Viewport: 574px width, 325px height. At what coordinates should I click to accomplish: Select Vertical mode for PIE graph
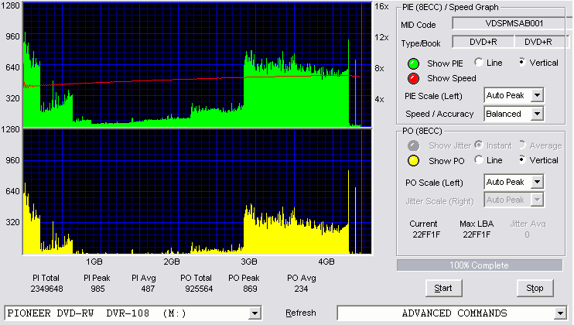[522, 62]
